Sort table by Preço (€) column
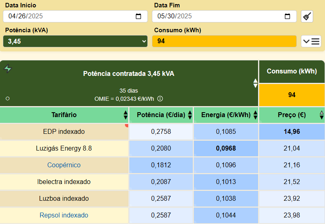The image size is (325, 224). (321, 115)
